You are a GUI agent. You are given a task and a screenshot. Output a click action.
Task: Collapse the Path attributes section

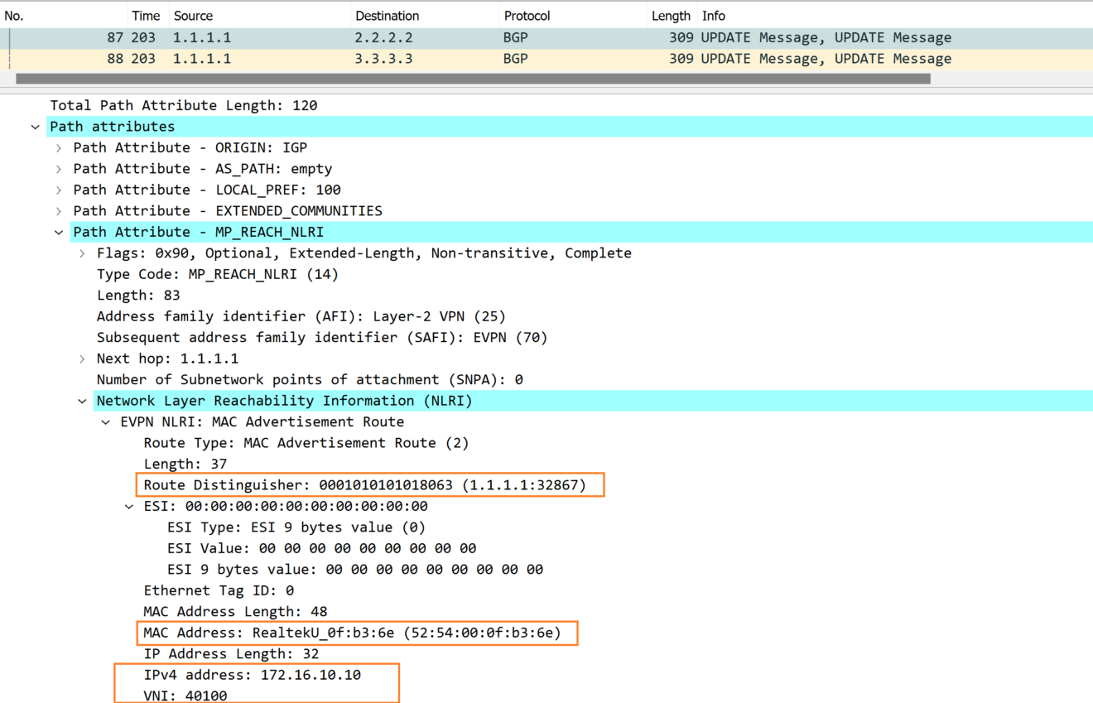pos(35,126)
